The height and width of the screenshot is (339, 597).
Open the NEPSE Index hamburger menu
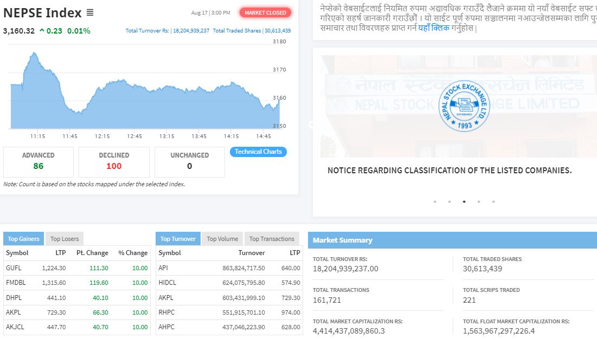coord(90,12)
